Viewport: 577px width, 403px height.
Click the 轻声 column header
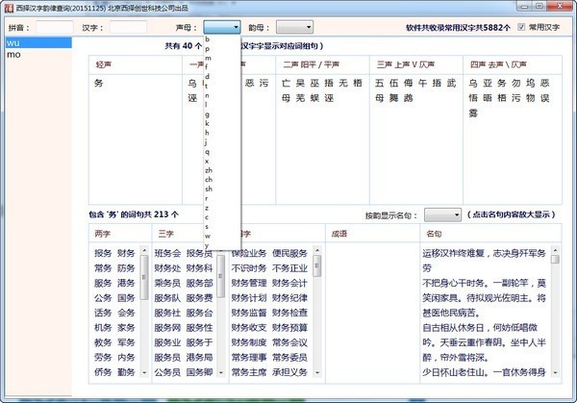coord(136,64)
